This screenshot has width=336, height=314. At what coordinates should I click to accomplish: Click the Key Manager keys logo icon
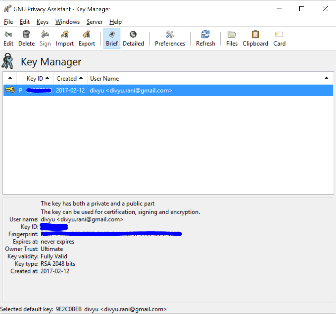pyautogui.click(x=8, y=61)
